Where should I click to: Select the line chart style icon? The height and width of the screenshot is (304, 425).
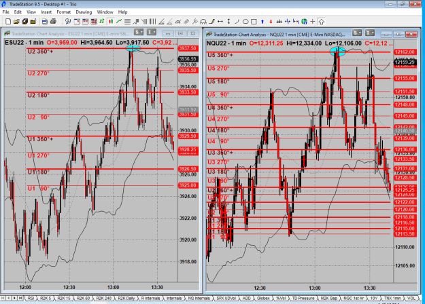(x=119, y=22)
